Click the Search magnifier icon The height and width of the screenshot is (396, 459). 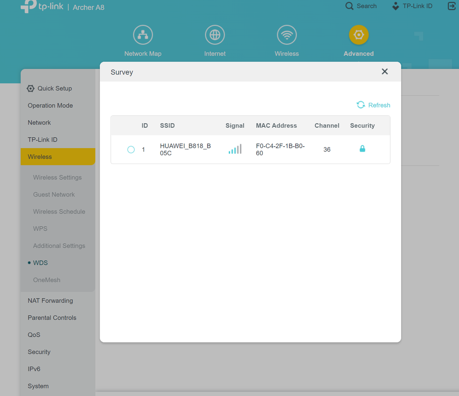(350, 6)
